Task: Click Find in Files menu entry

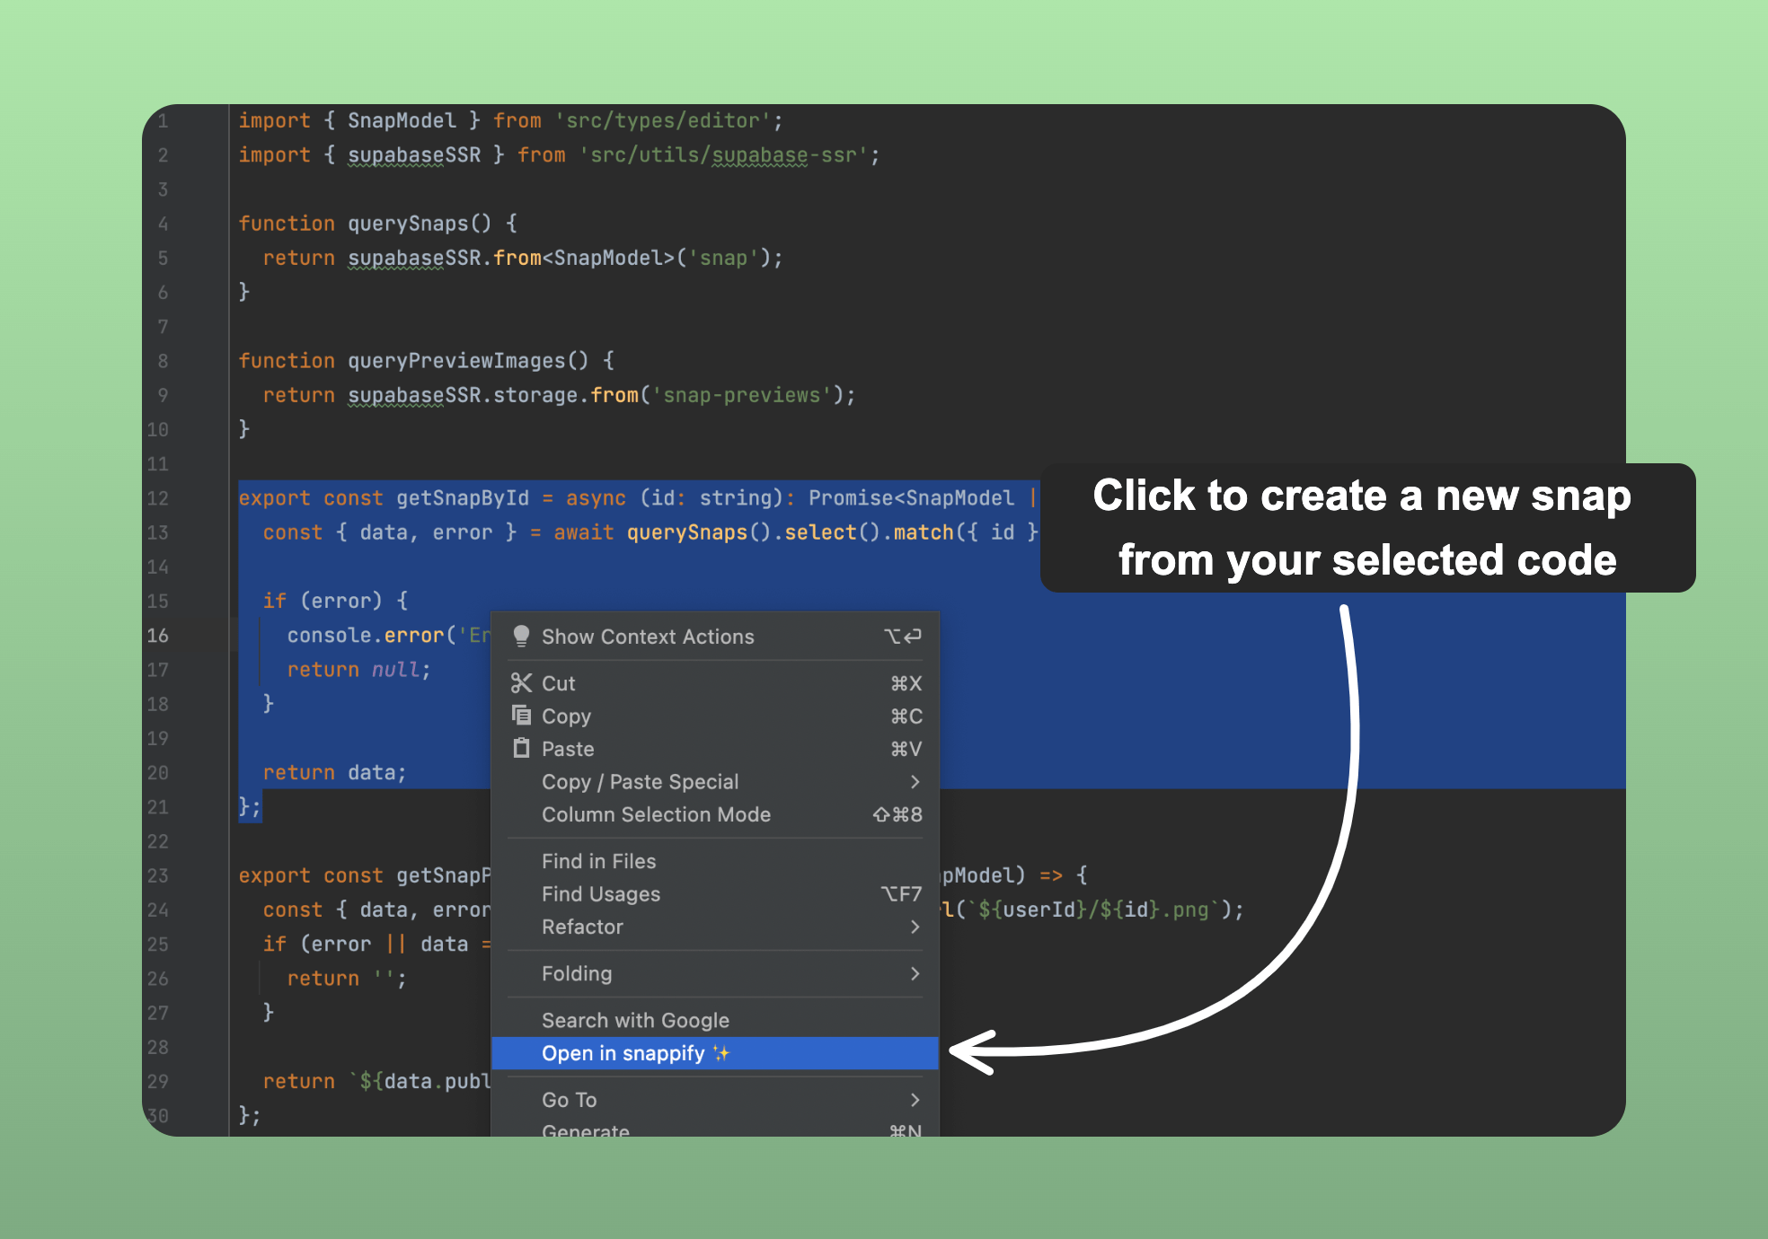Action: coord(599,860)
